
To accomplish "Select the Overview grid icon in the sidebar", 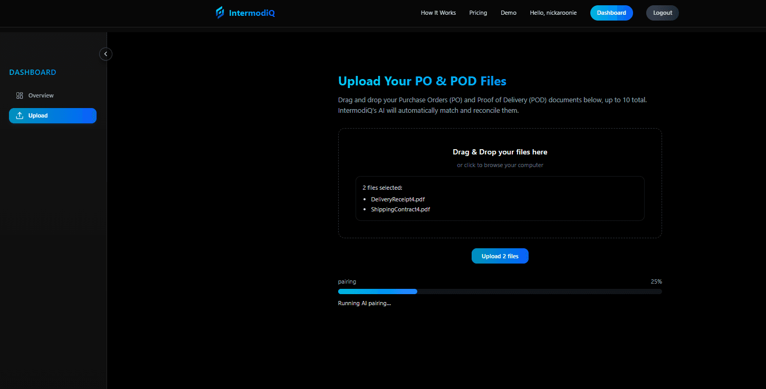I will (20, 95).
